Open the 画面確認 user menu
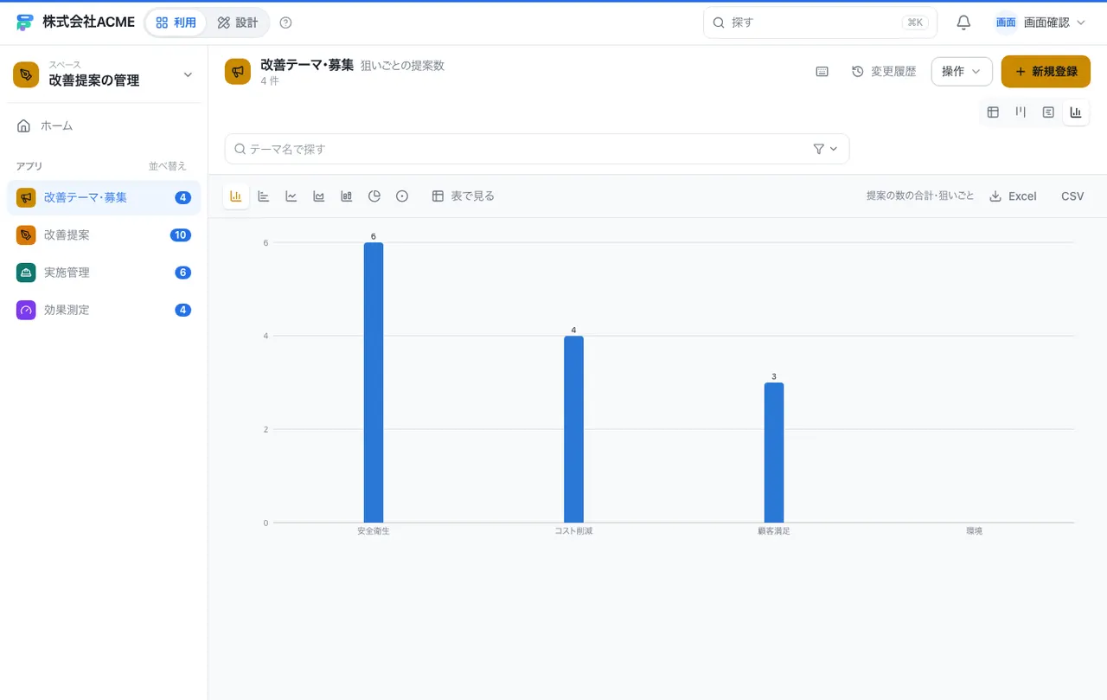This screenshot has height=700, width=1107. 1040,22
